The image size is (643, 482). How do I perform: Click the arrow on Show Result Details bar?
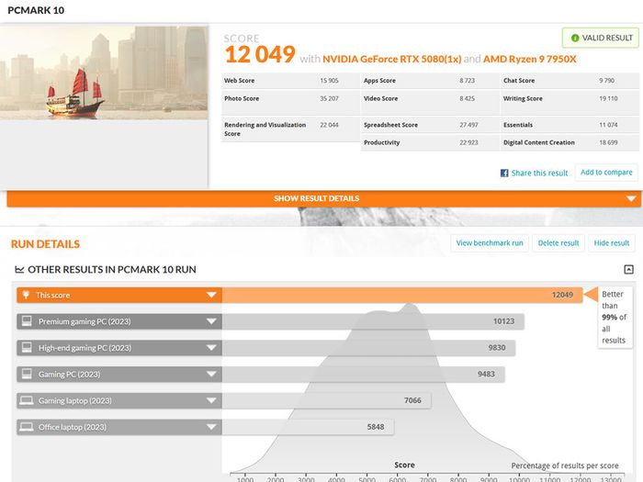(x=631, y=199)
